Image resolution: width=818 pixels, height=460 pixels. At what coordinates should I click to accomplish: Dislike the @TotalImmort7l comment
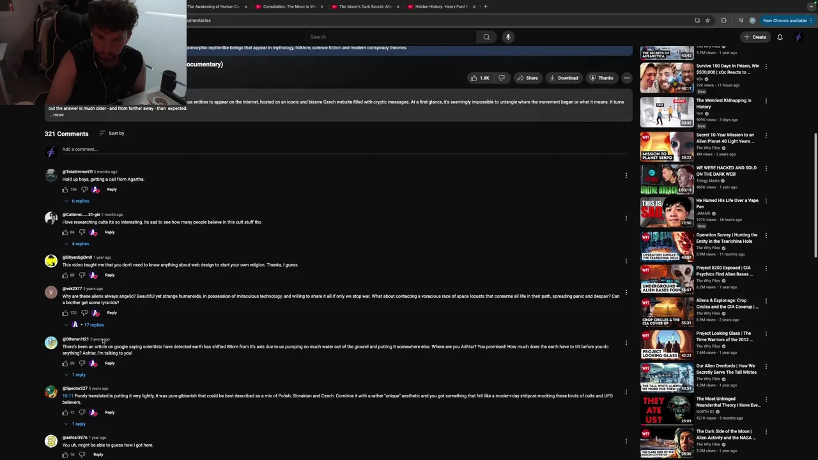(x=84, y=190)
